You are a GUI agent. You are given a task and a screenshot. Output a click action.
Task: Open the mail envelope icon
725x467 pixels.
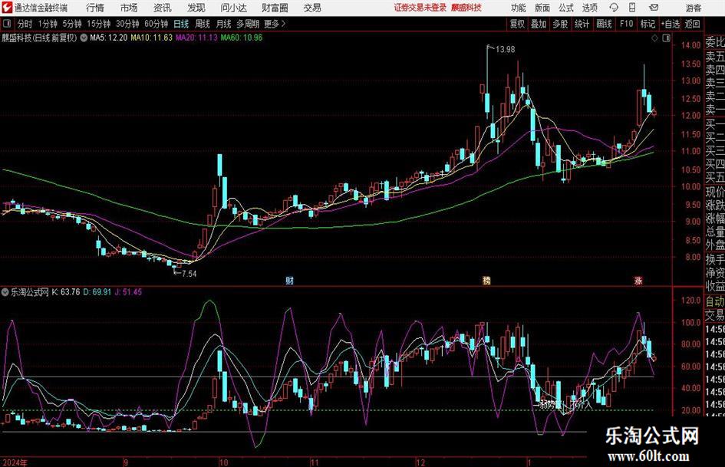pyautogui.click(x=654, y=8)
